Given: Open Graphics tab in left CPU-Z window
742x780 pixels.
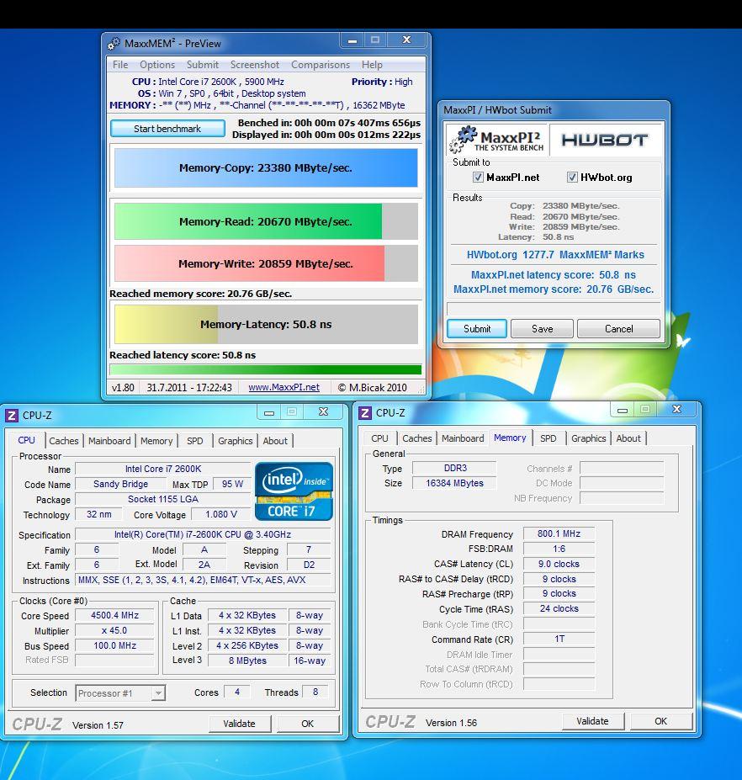Looking at the screenshot, I should (236, 441).
